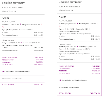Click the Tue, Nov 13, 2018 flight date
The height and width of the screenshot is (100, 102).
(8, 22)
